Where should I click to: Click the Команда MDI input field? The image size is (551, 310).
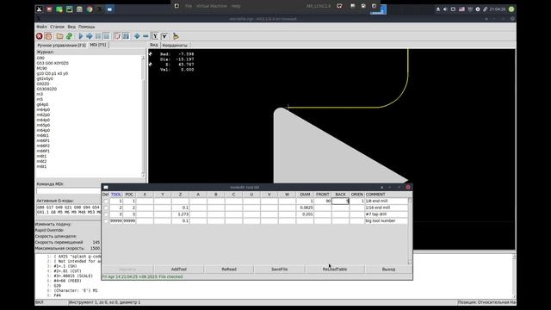(x=69, y=191)
